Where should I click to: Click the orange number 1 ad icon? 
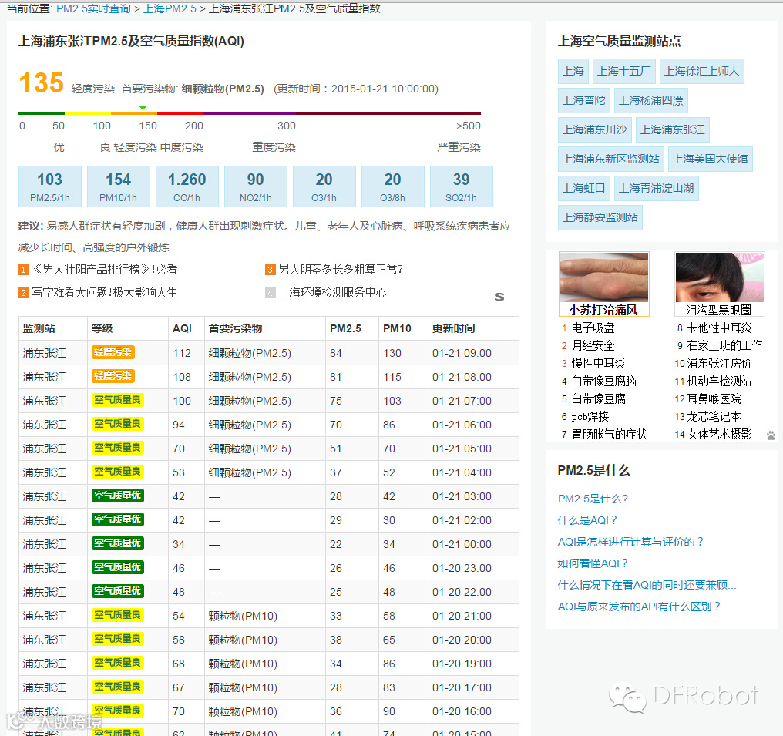[x=23, y=271]
